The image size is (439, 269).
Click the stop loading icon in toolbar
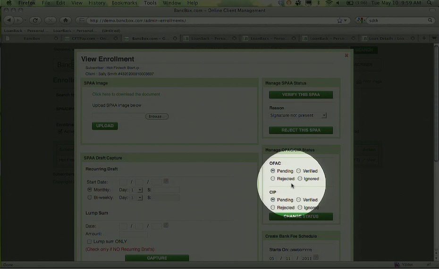(x=51, y=20)
